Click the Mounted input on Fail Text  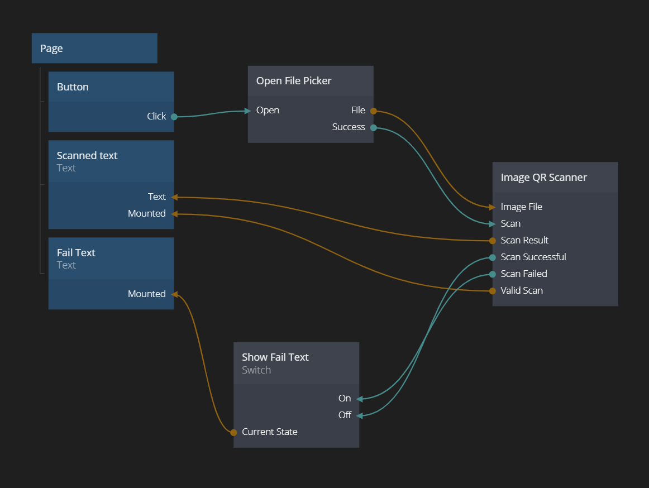point(147,294)
